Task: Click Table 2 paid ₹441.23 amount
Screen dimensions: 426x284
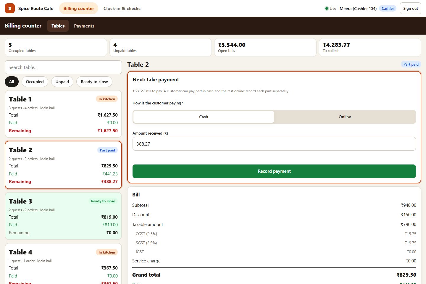Action: click(110, 174)
